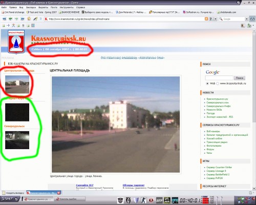Open the Сервер Battlefield 2 link
This screenshot has width=256, height=205.
tap(218, 174)
